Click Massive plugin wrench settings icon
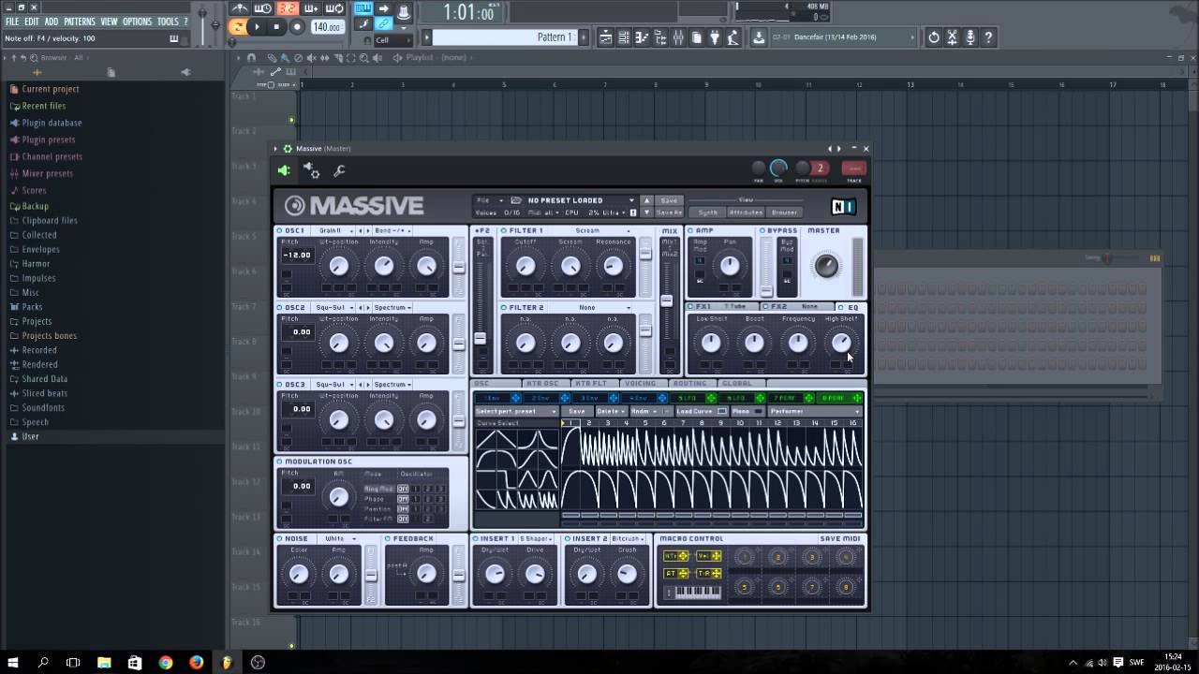The width and height of the screenshot is (1199, 674). click(339, 170)
